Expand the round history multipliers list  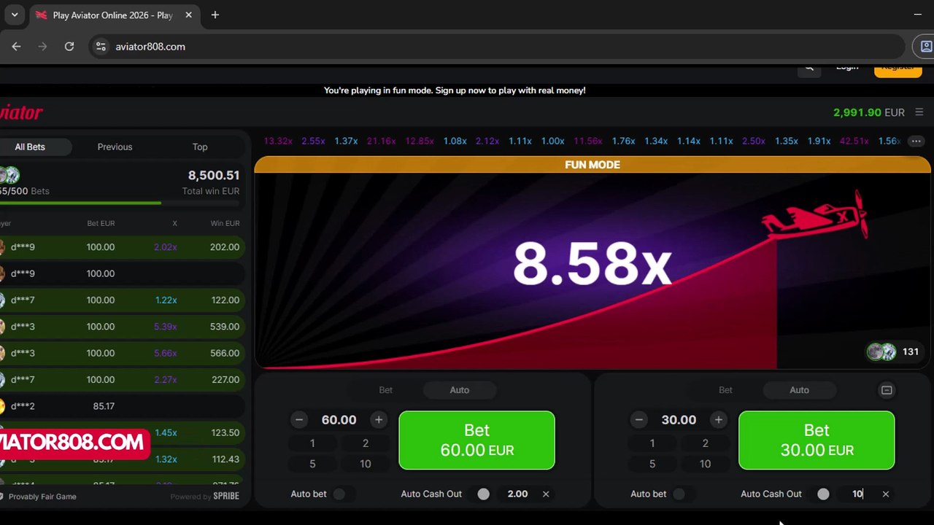916,141
